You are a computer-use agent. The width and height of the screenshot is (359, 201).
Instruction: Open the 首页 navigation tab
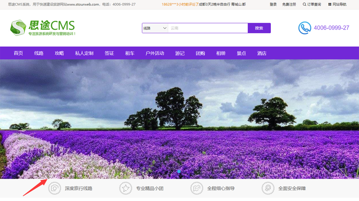point(18,53)
